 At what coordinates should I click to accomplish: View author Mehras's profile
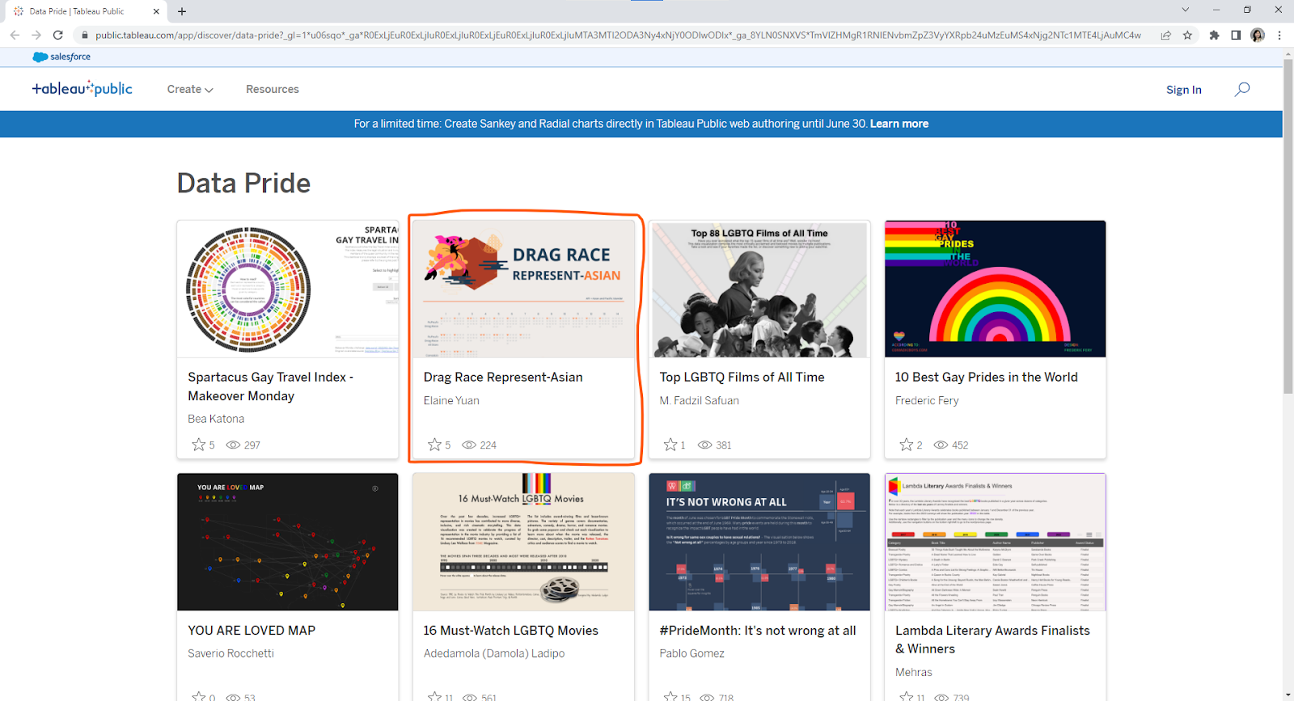tap(914, 672)
